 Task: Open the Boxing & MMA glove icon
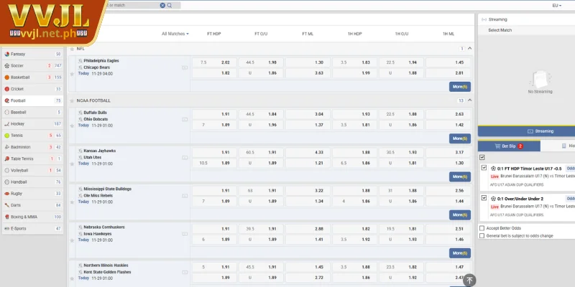pyautogui.click(x=6, y=217)
